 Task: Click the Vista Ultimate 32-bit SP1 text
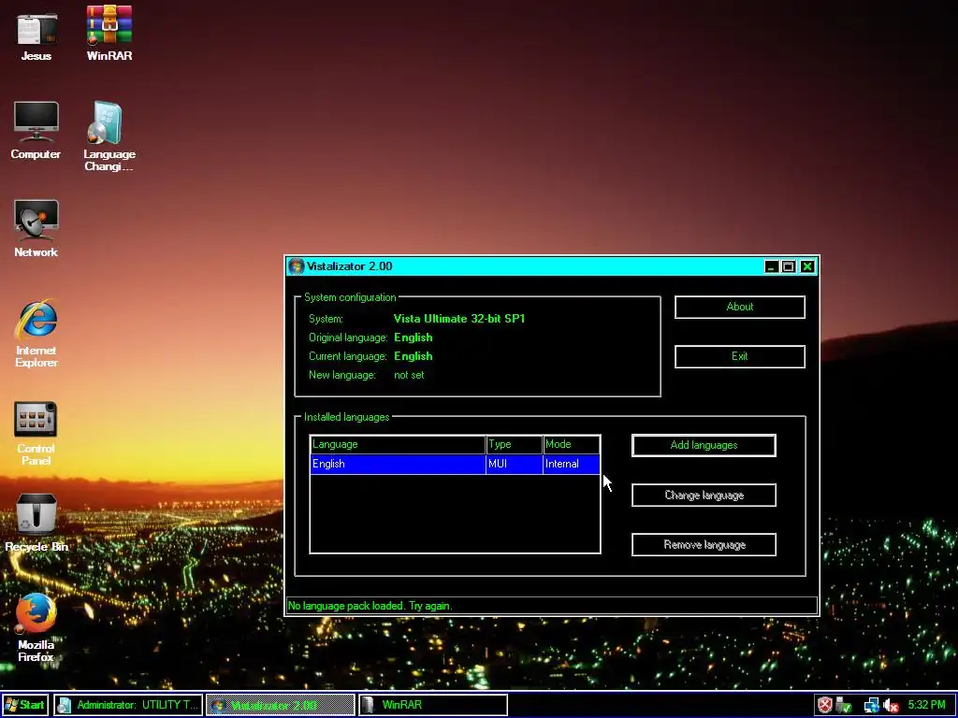pyautogui.click(x=458, y=319)
